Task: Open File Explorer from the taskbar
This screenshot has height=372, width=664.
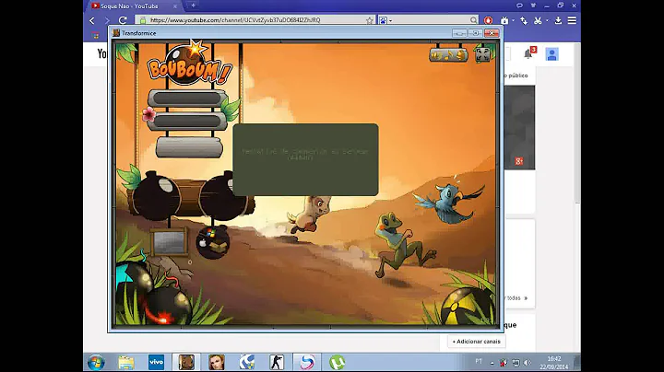Action: click(126, 363)
